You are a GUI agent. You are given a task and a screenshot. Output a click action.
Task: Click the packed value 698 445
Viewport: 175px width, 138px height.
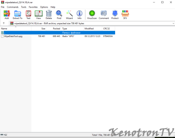tap(56, 36)
